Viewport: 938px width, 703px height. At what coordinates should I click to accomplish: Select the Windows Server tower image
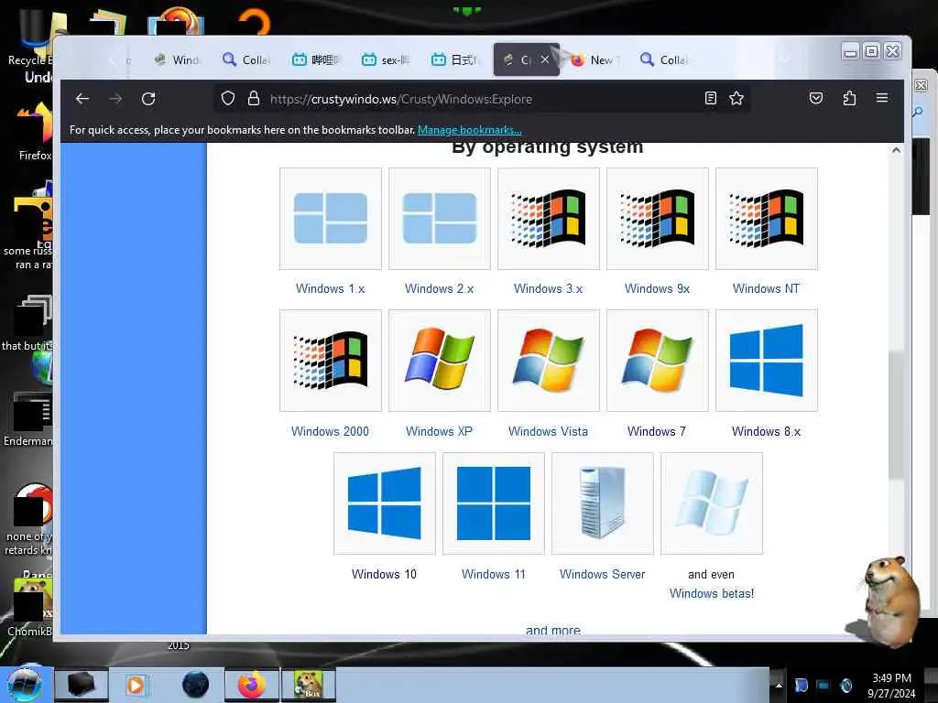(603, 503)
